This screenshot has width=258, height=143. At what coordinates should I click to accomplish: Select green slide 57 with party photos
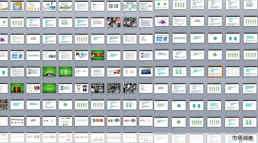click(98, 55)
